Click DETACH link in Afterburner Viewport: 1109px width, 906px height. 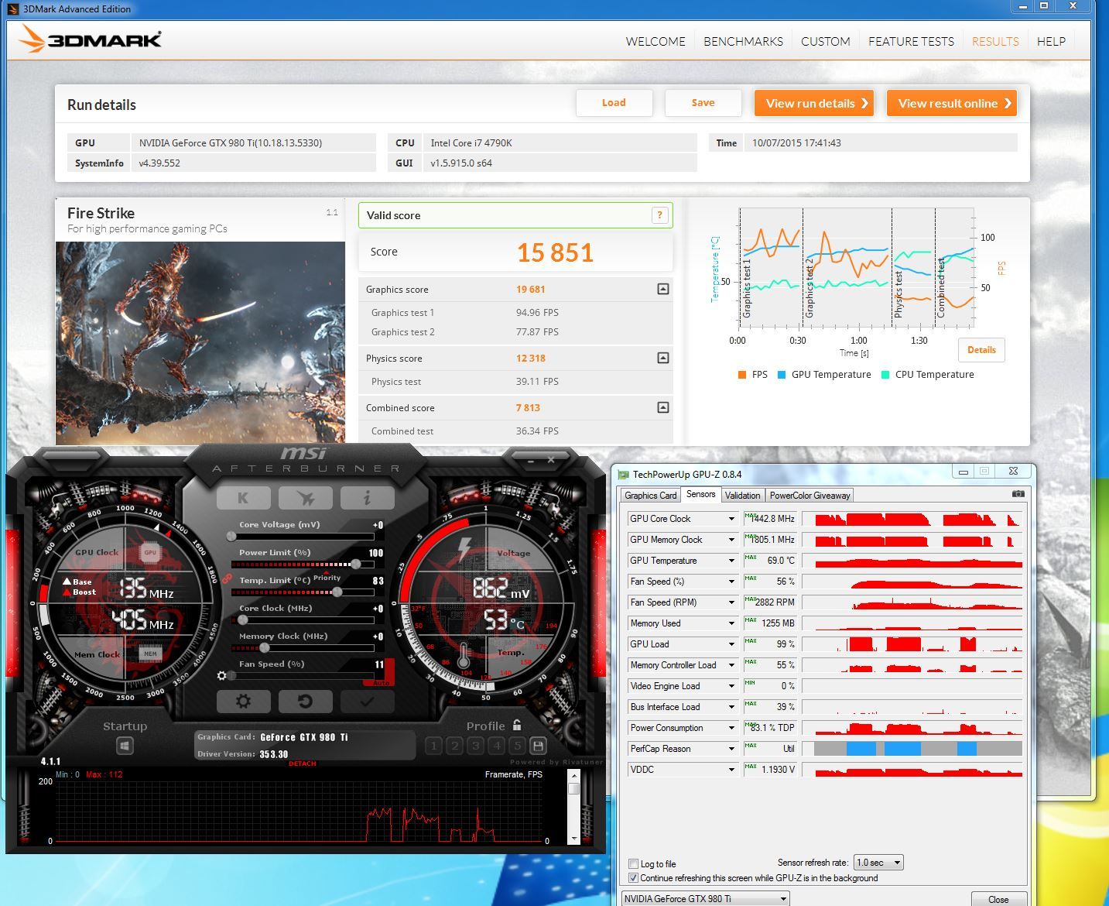[x=303, y=764]
